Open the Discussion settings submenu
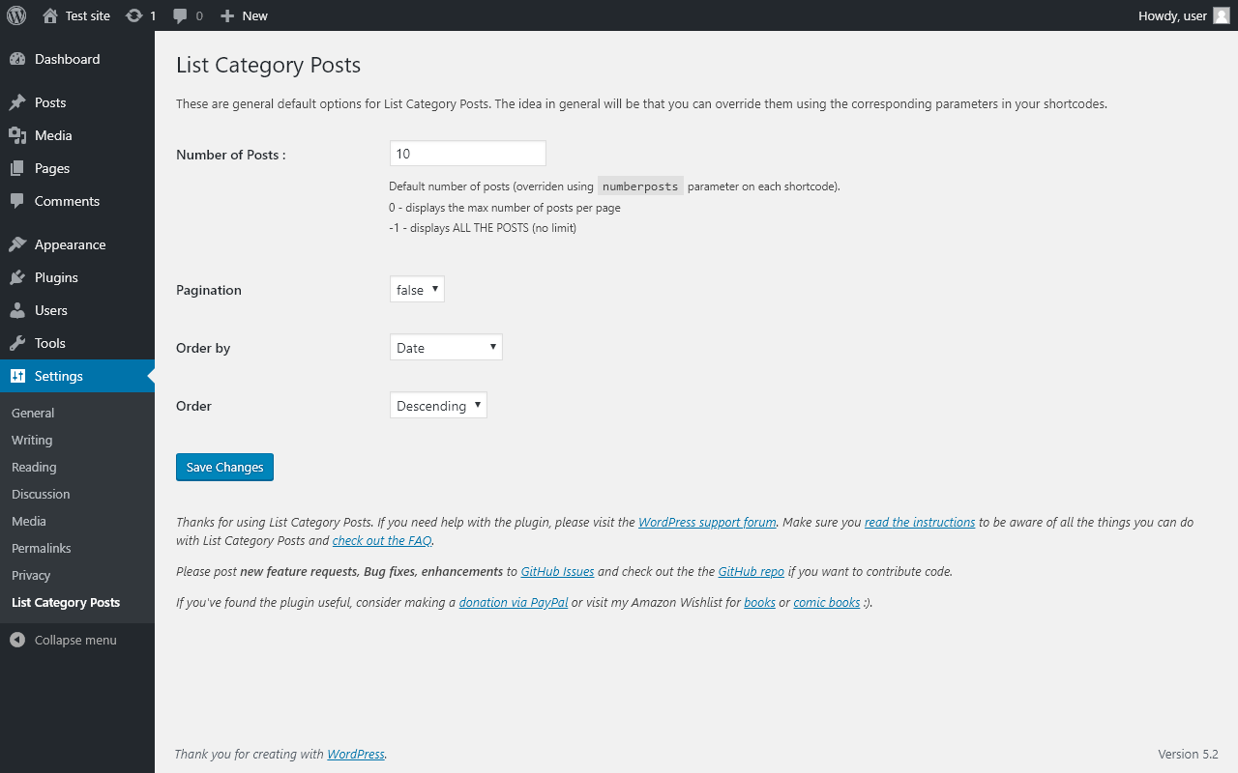Screen dimensions: 1238x773 tap(41, 494)
